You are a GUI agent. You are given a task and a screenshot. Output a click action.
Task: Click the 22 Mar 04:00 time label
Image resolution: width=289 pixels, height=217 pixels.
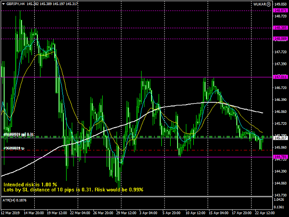pyautogui.click(x=80, y=213)
